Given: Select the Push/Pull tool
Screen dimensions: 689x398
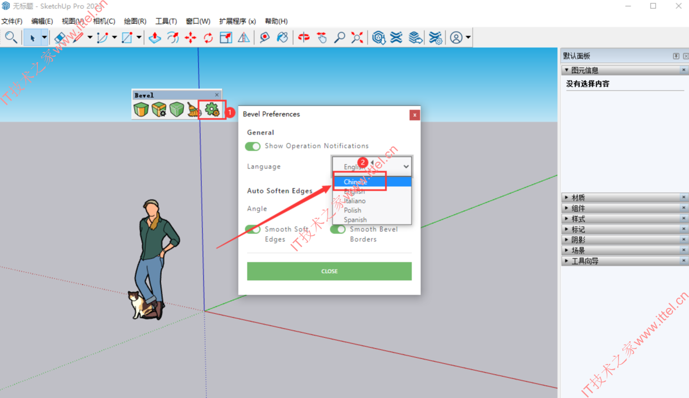Looking at the screenshot, I should pos(155,38).
